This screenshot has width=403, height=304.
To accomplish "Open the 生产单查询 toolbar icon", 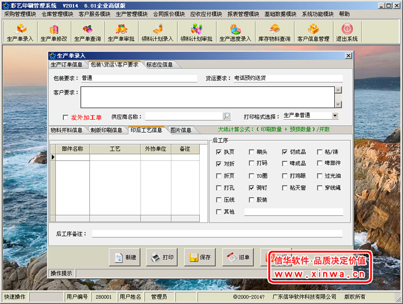I will point(87,32).
